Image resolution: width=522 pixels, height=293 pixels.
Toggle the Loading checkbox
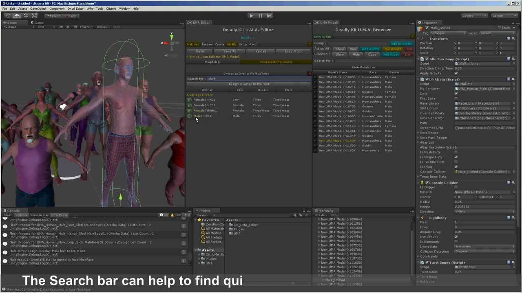pos(456,167)
